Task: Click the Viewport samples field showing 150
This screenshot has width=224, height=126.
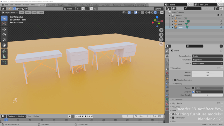Action: coord(207,75)
